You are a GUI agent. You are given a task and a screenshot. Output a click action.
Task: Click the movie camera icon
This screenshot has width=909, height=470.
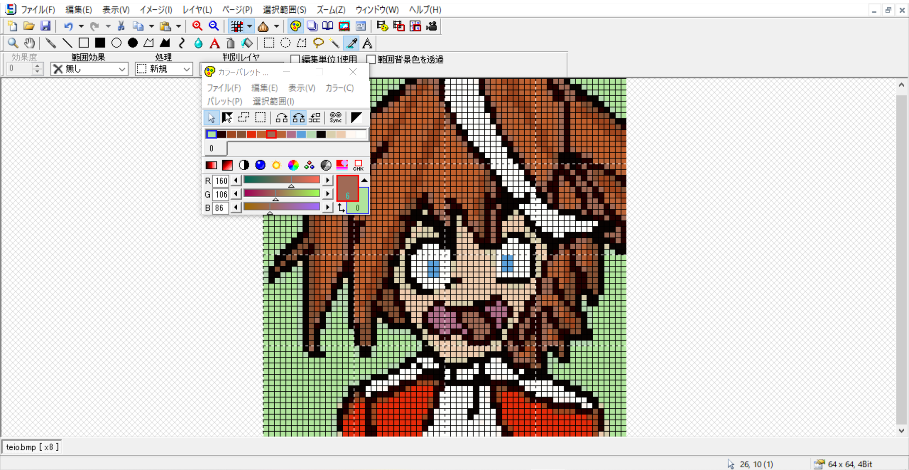[431, 26]
